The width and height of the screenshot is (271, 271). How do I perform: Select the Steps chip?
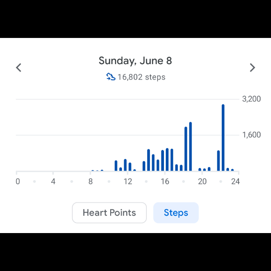click(176, 213)
